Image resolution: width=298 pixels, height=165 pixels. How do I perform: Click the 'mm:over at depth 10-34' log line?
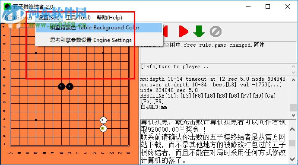(x=211, y=85)
